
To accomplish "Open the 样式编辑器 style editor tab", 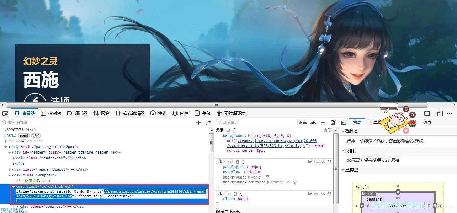I will pyautogui.click(x=130, y=113).
